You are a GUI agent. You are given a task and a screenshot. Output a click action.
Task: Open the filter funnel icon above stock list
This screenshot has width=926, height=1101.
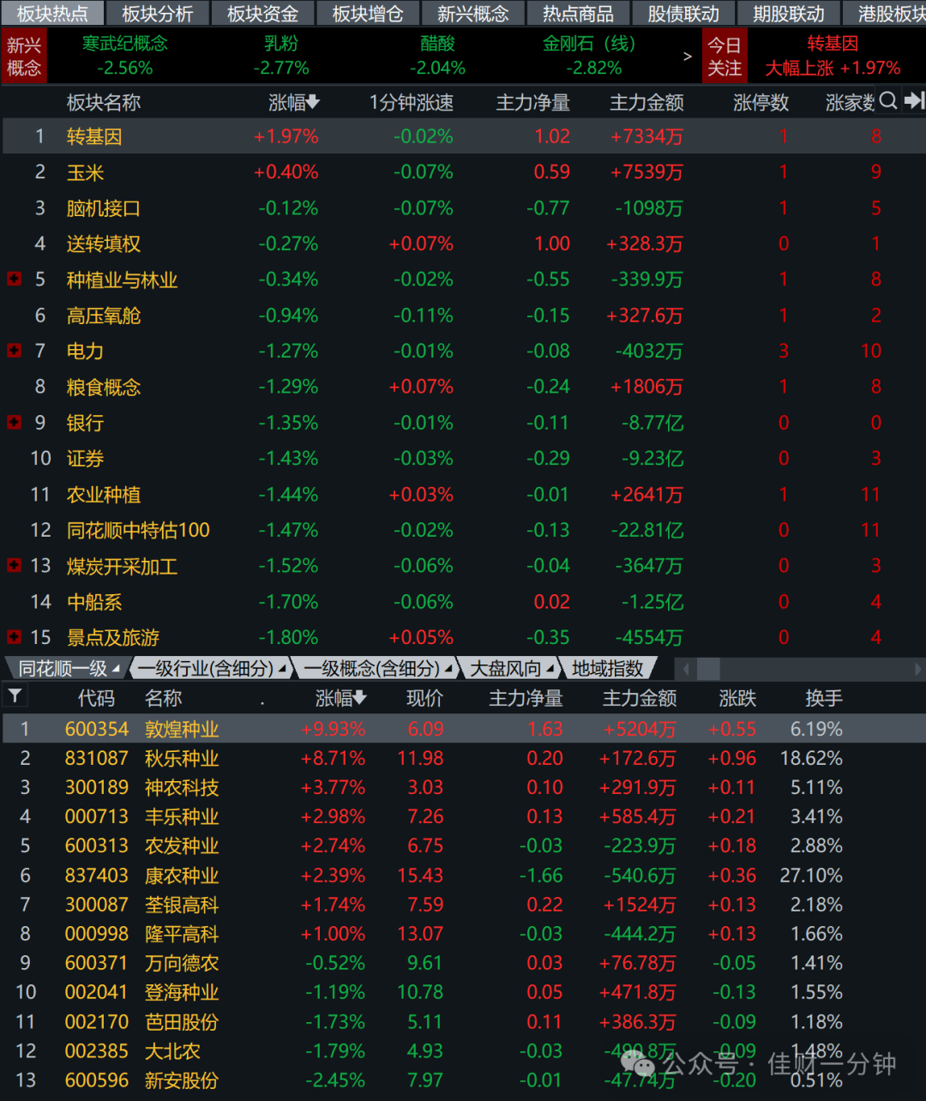coord(15,695)
